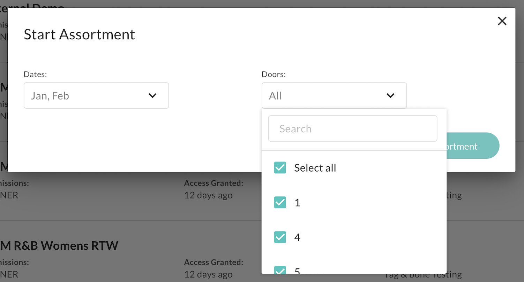
Task: Focus the Search box in the Doors list
Action: [352, 129]
